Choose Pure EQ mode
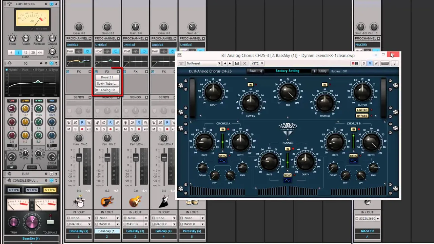 24,70
